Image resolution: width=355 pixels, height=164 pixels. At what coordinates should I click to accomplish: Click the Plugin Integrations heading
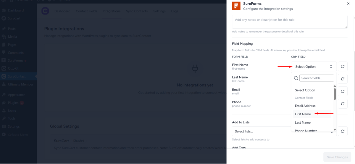(64, 29)
